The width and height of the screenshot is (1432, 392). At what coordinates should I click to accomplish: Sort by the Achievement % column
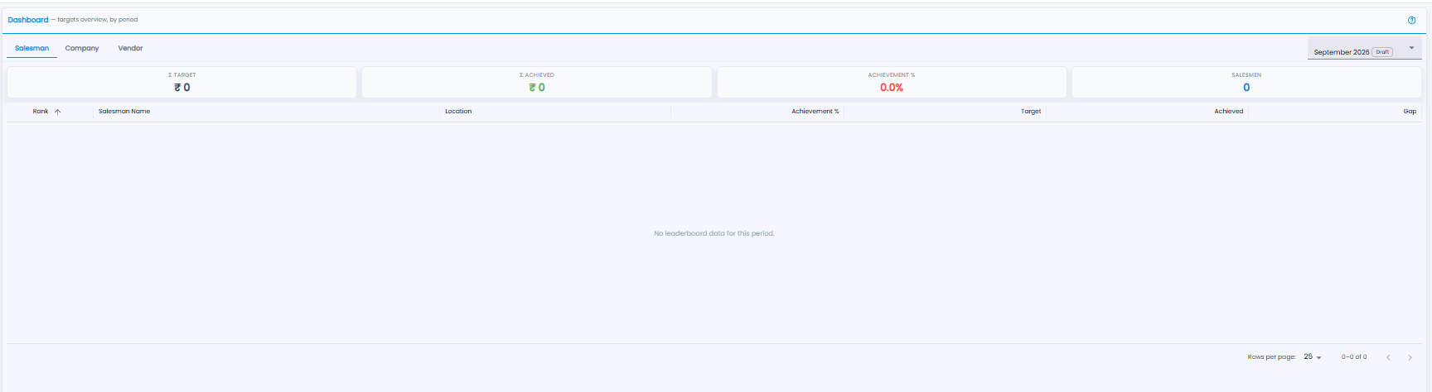(815, 112)
